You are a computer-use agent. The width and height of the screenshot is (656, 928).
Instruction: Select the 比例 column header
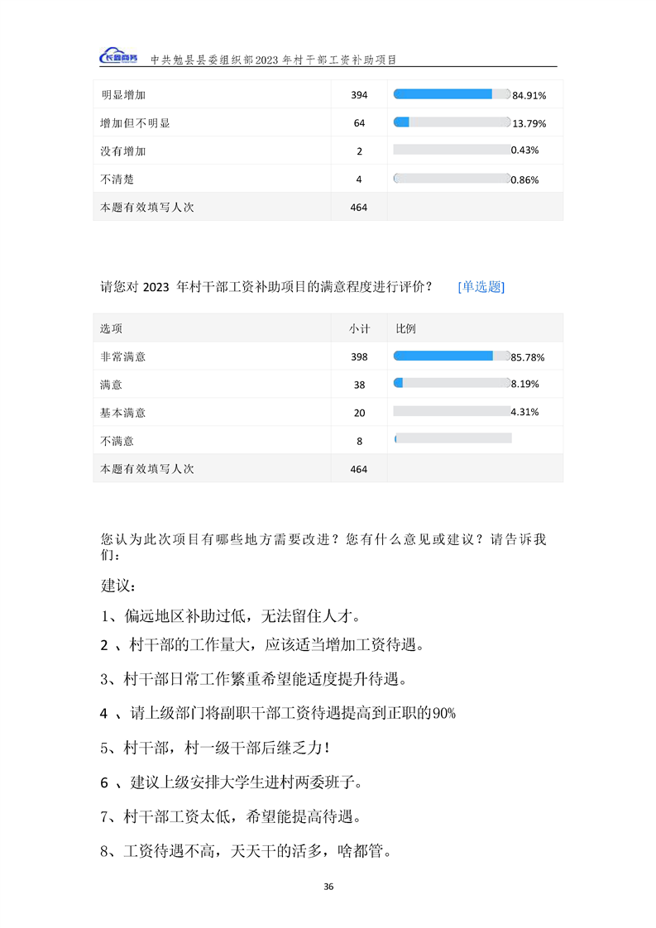405,328
